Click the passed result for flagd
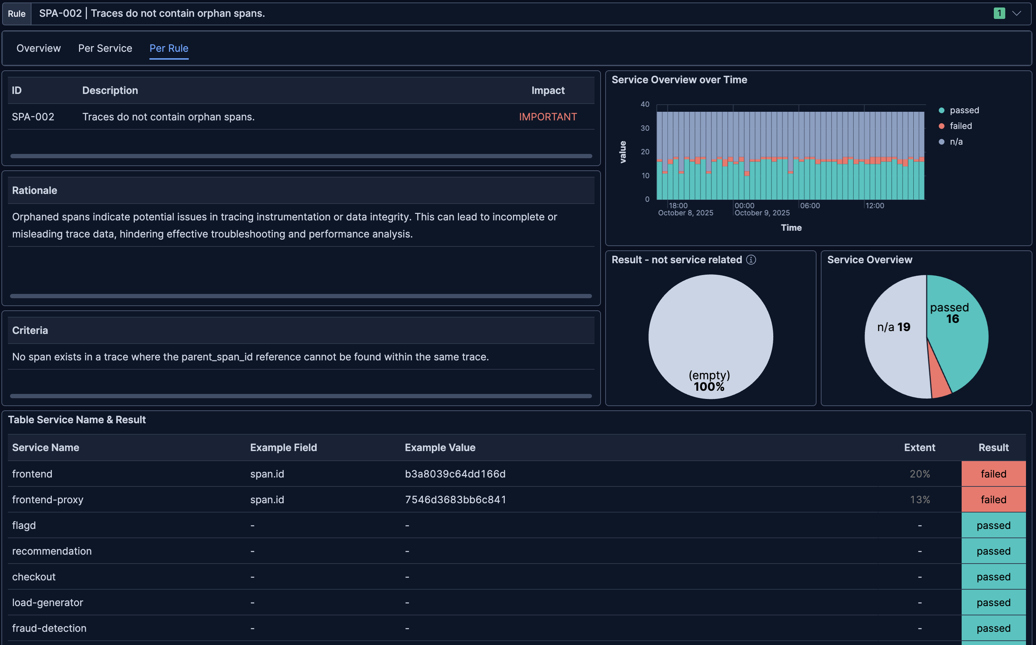Screen dimensions: 1036x645 993,525
